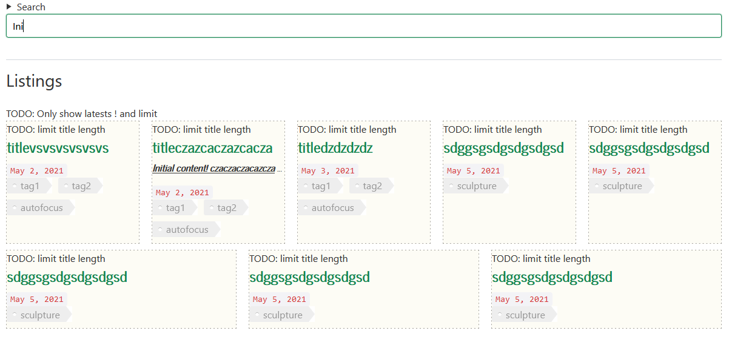
Task: Click sculpture tag in bottom-right card
Action: 525,315
